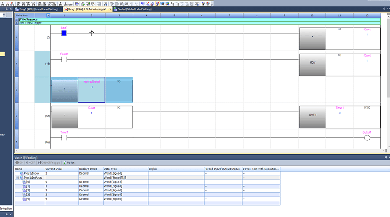The image size is (390, 217).
Task: Click the rising-edge pulse symbol on rung one
Action: (x=91, y=33)
